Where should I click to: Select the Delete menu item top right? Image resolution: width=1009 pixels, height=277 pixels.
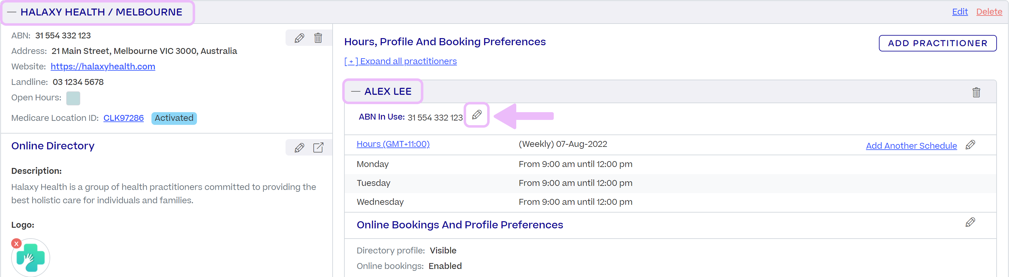(x=989, y=11)
